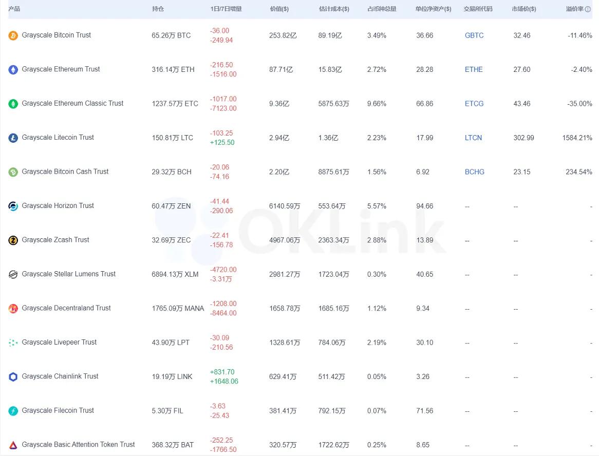599x456 pixels.
Task: Click the 占币种总量 column header
Action: tap(382, 9)
